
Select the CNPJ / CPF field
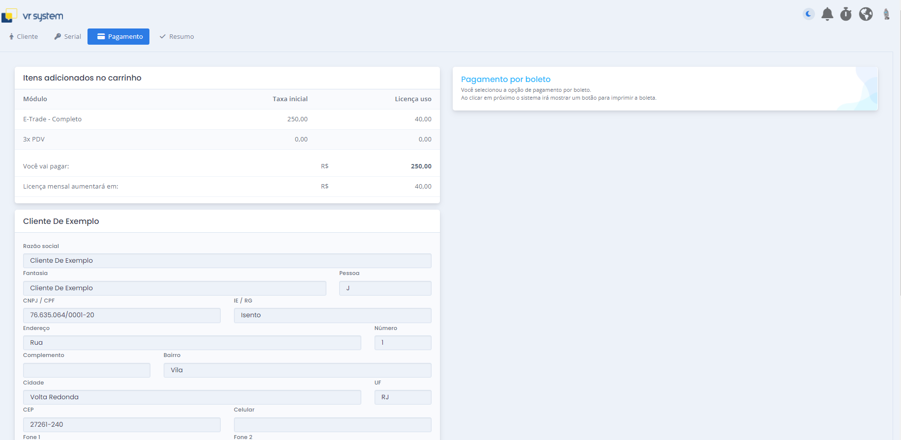121,315
